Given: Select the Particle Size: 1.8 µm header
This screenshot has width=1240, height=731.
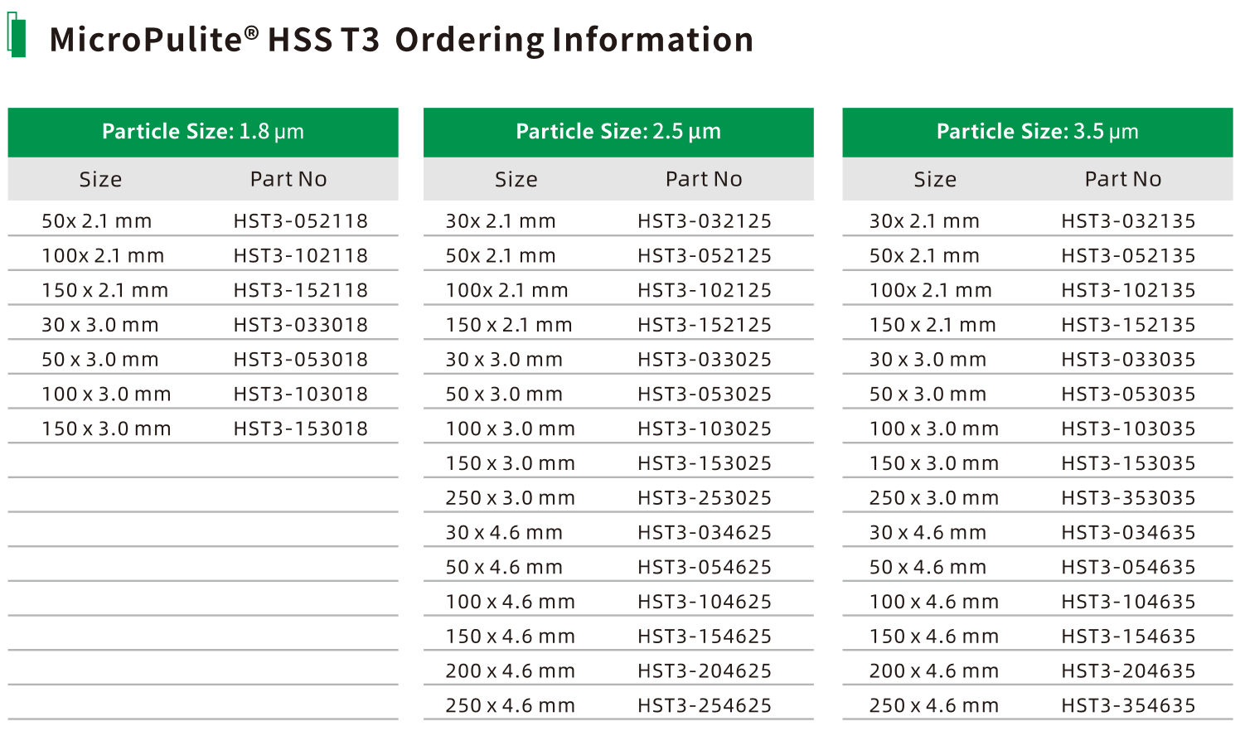Looking at the screenshot, I should click(203, 132).
